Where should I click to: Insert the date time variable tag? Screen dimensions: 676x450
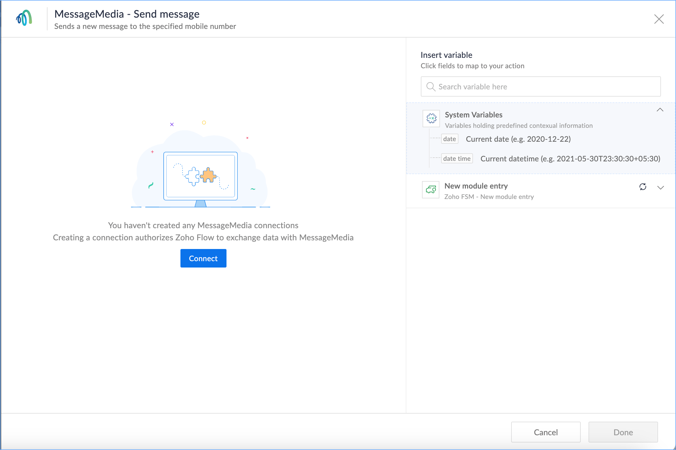(x=457, y=159)
